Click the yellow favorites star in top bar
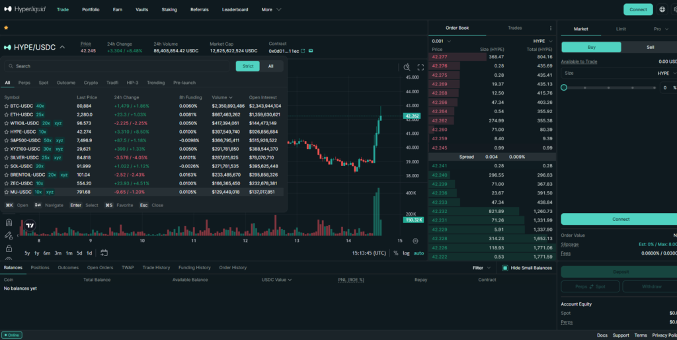This screenshot has width=677, height=340. pyautogui.click(x=6, y=28)
